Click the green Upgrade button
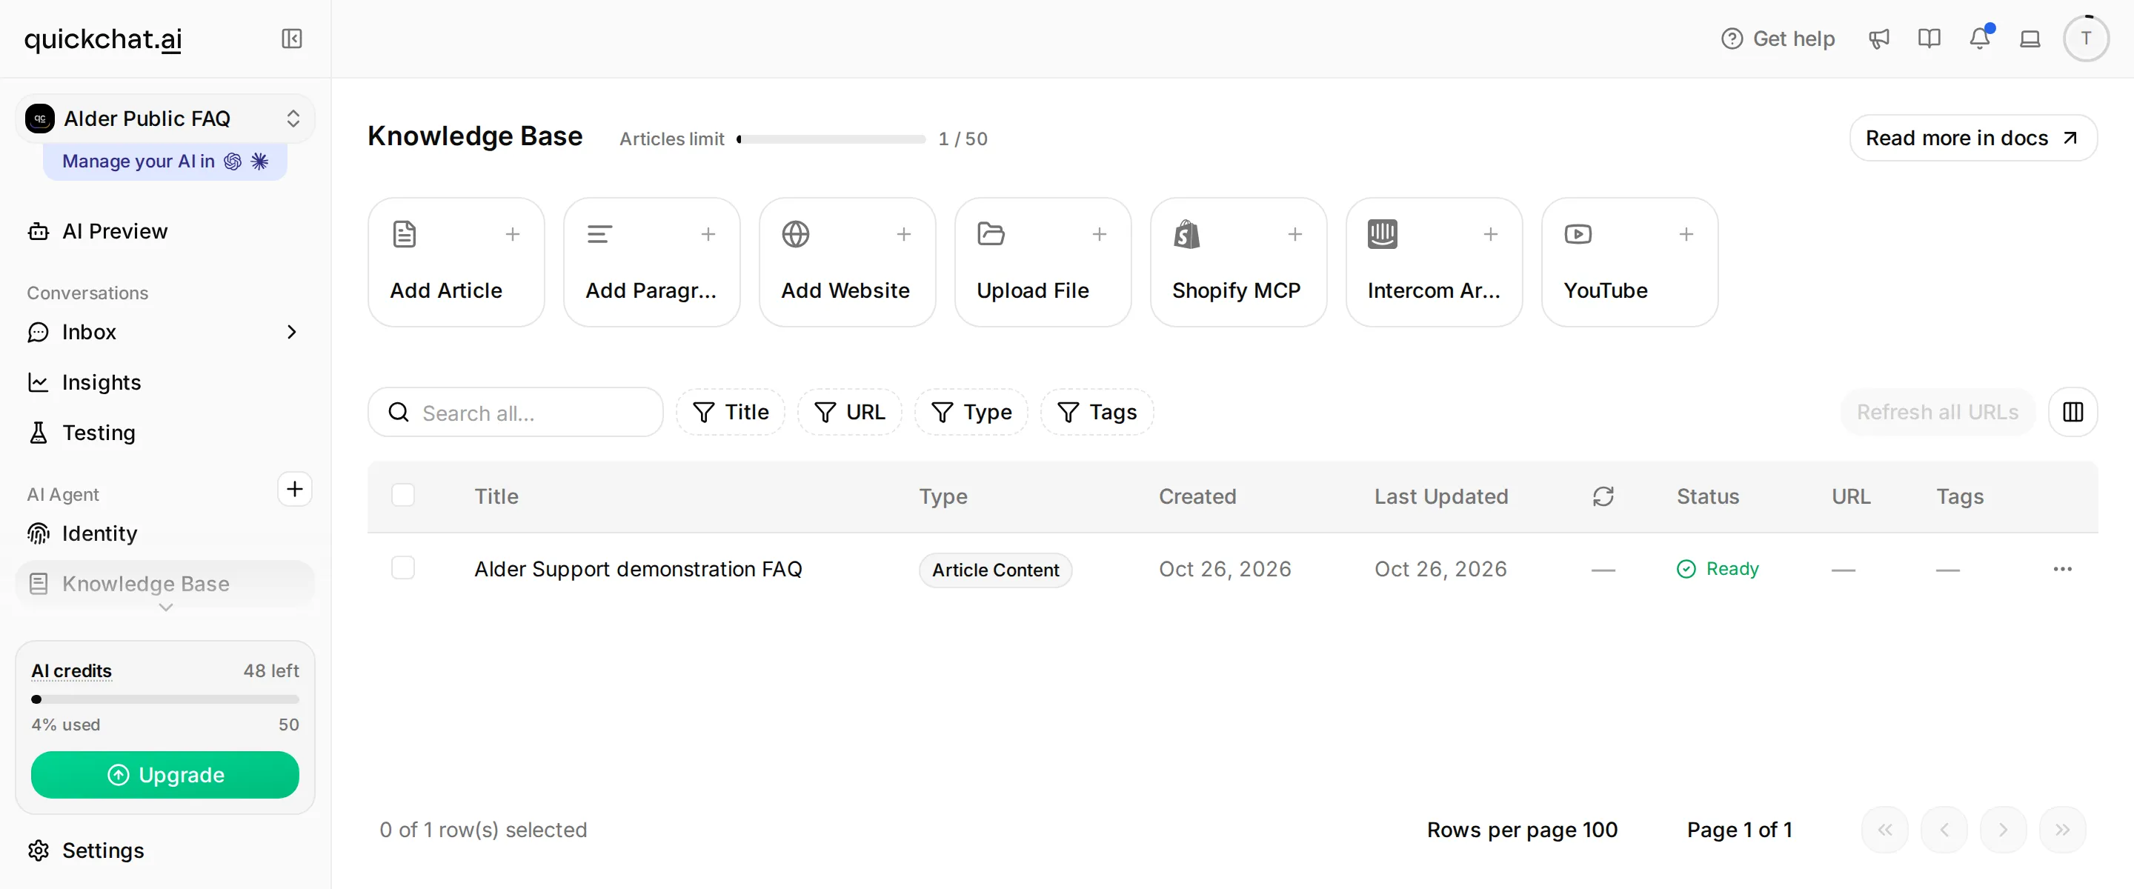The image size is (2134, 889). pyautogui.click(x=164, y=775)
